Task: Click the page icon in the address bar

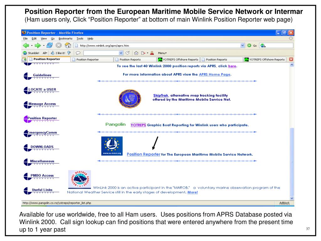Action: tap(76, 46)
